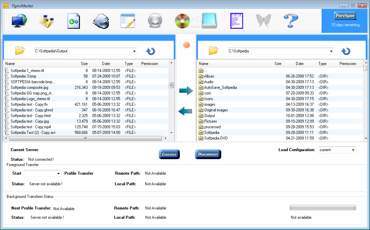Click the left-pointing transfer arrow

185,111
